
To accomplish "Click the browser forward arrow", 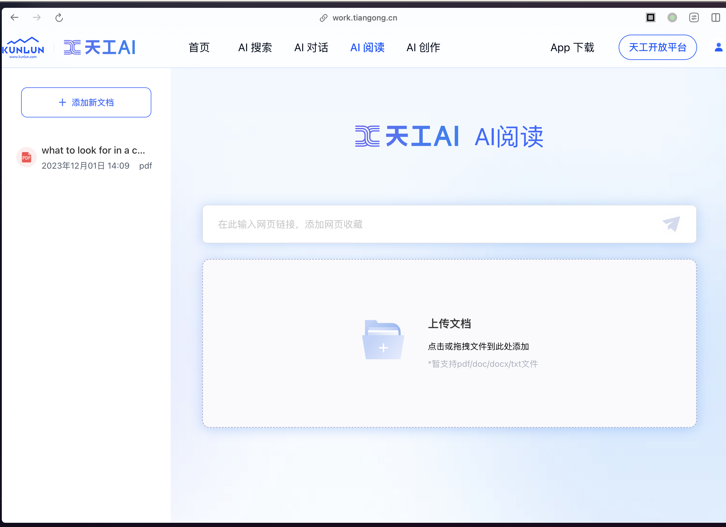I will 37,17.
